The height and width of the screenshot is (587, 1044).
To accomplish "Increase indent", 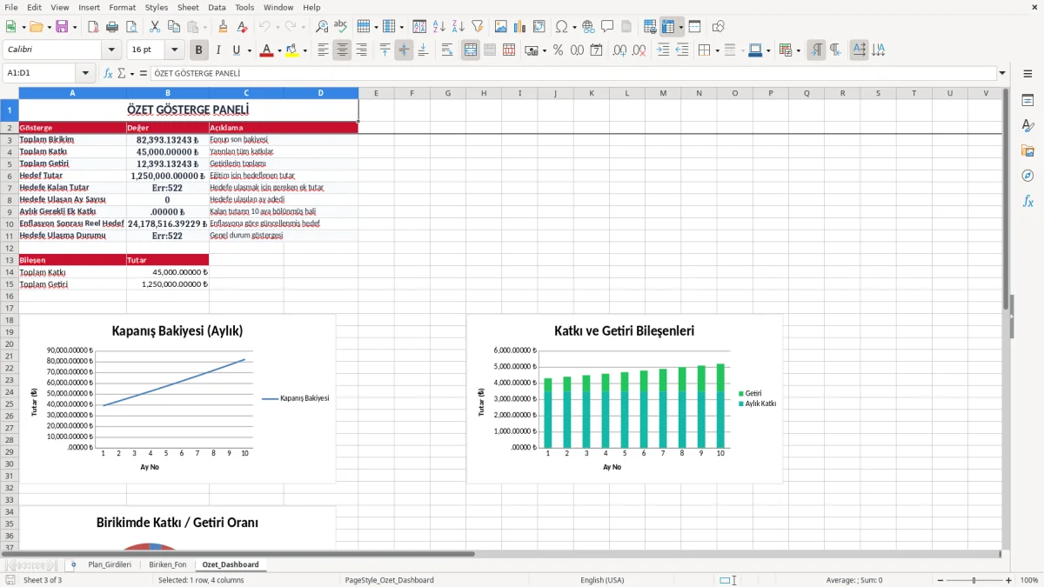I will tap(663, 50).
